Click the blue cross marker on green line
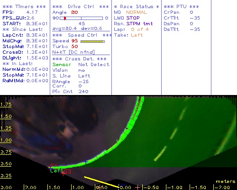This screenshot has width=237, height=190. click(x=85, y=161)
